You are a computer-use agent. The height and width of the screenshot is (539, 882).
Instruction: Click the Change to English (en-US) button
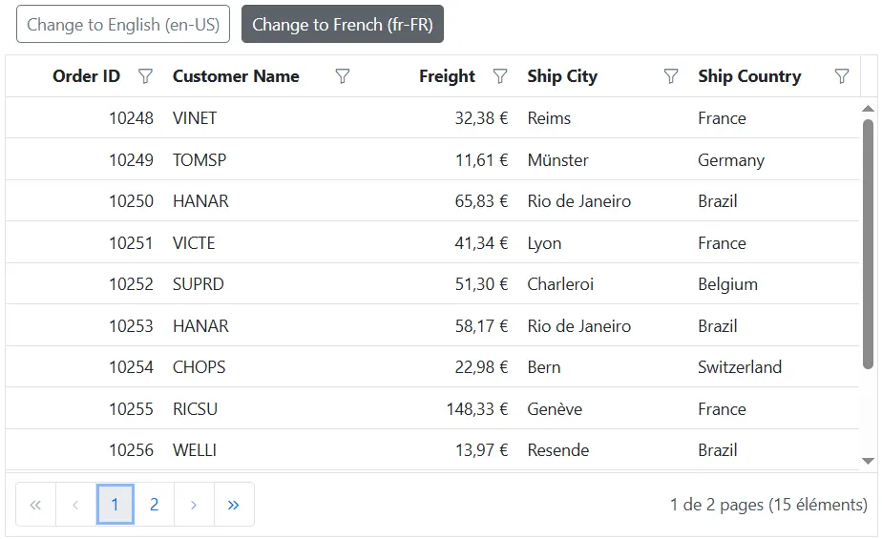(x=123, y=24)
